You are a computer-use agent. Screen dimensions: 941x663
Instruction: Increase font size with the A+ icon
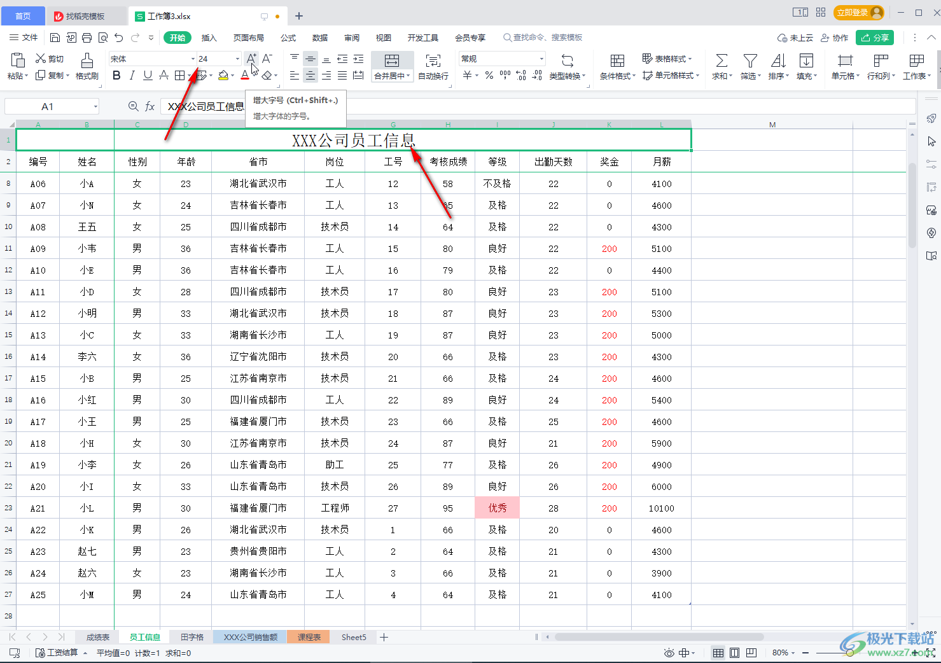tap(251, 59)
